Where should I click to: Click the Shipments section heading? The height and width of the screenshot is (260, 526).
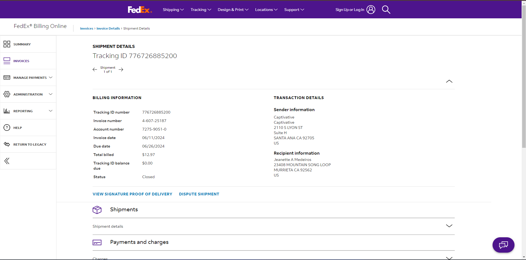click(x=124, y=210)
